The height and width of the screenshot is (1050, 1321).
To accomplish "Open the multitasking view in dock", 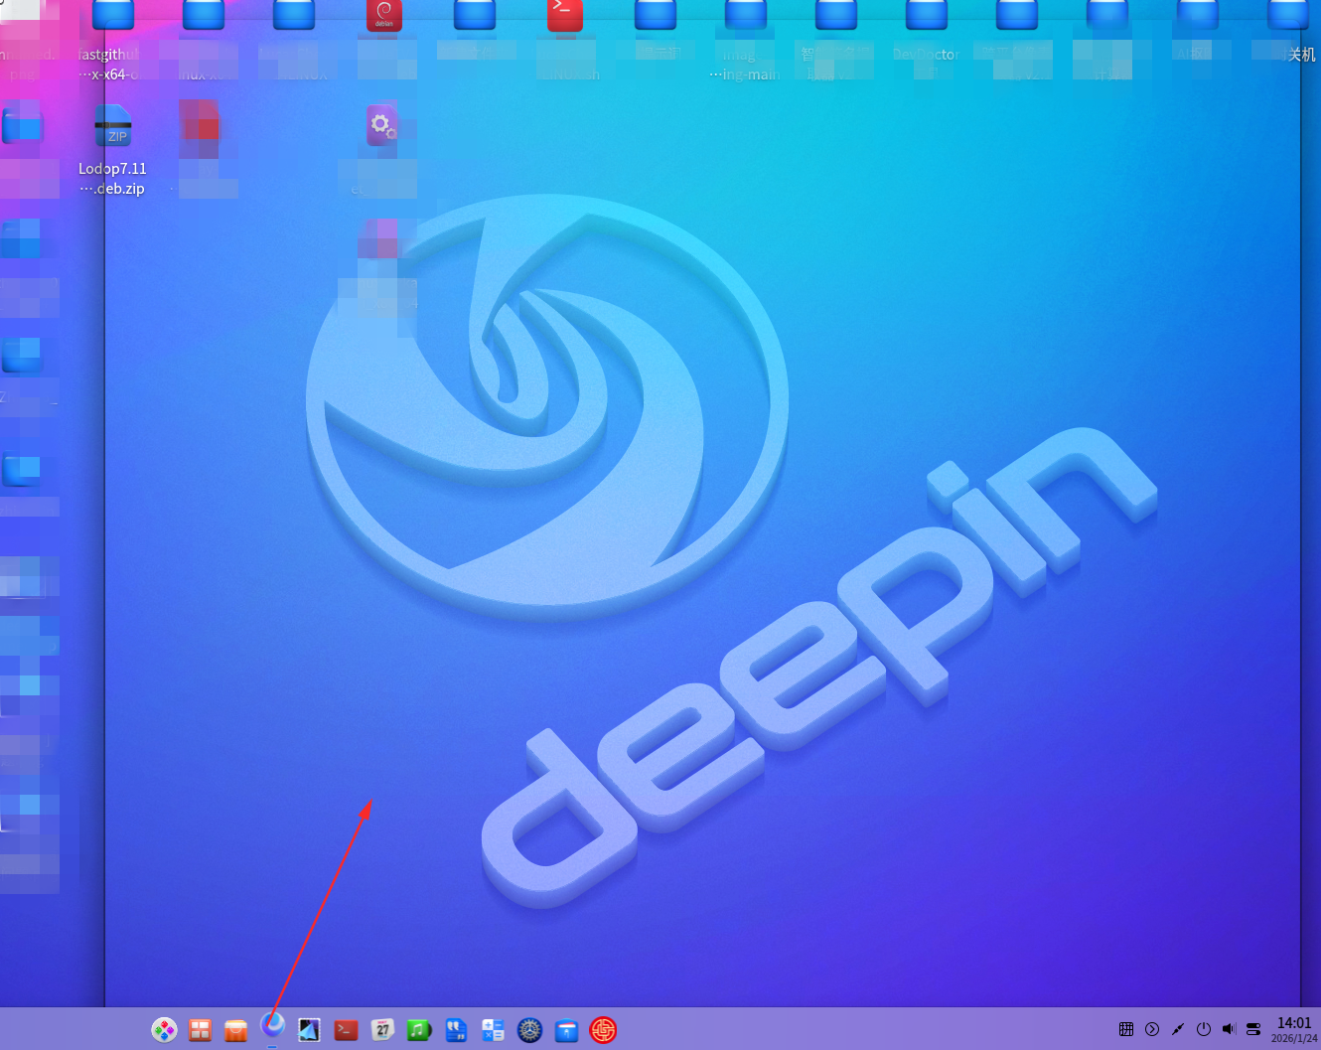I will click(x=201, y=1030).
